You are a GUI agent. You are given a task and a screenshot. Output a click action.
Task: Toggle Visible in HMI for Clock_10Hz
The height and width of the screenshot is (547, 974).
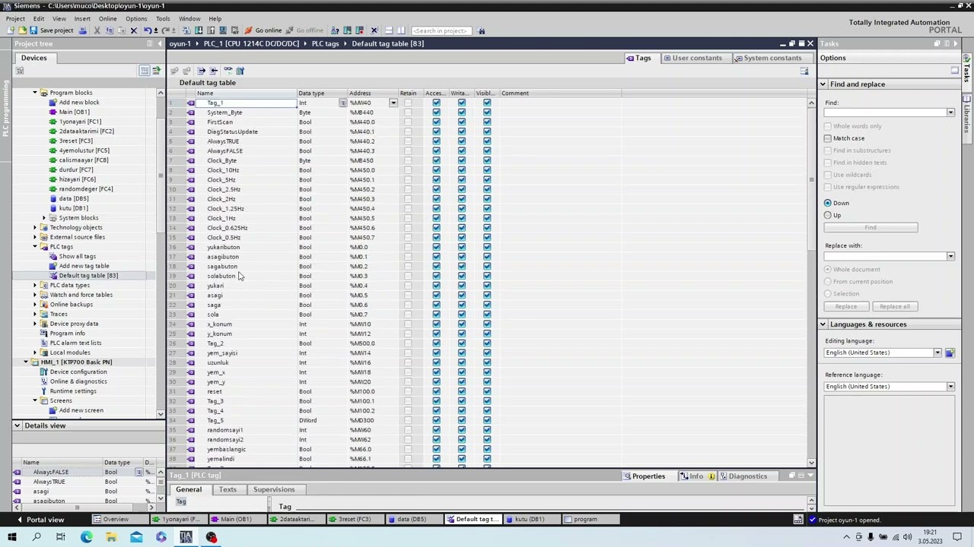click(x=487, y=170)
